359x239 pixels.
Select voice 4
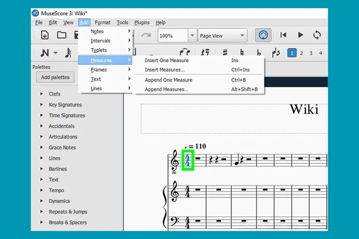tap(320, 53)
